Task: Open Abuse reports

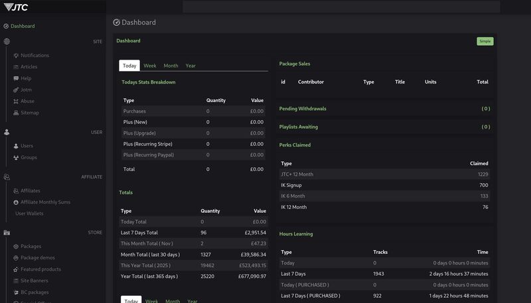Action: 27,101
